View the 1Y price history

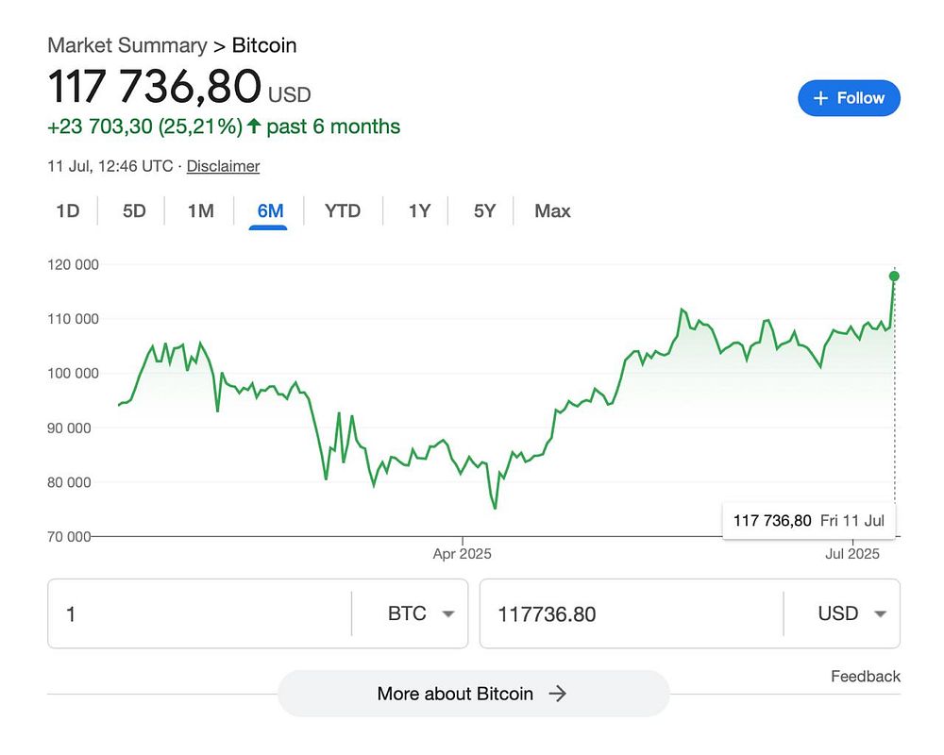(x=419, y=210)
